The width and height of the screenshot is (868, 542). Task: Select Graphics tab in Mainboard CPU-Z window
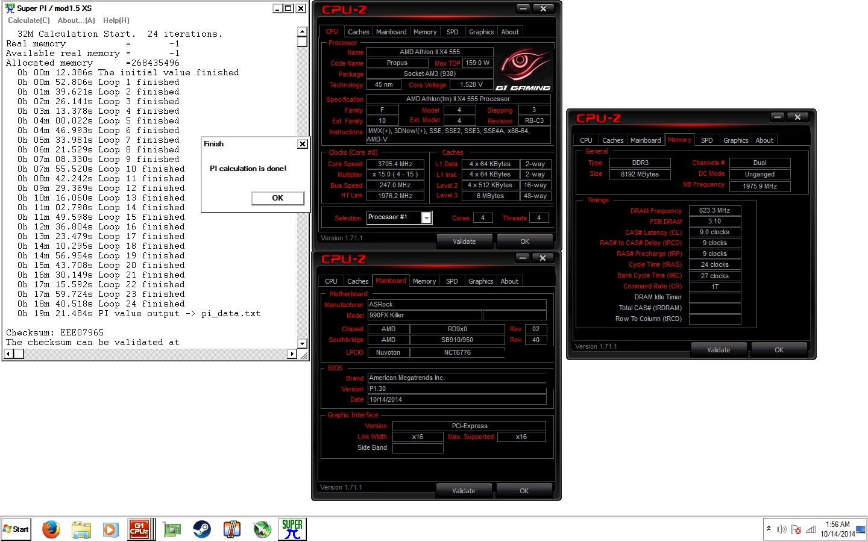480,281
